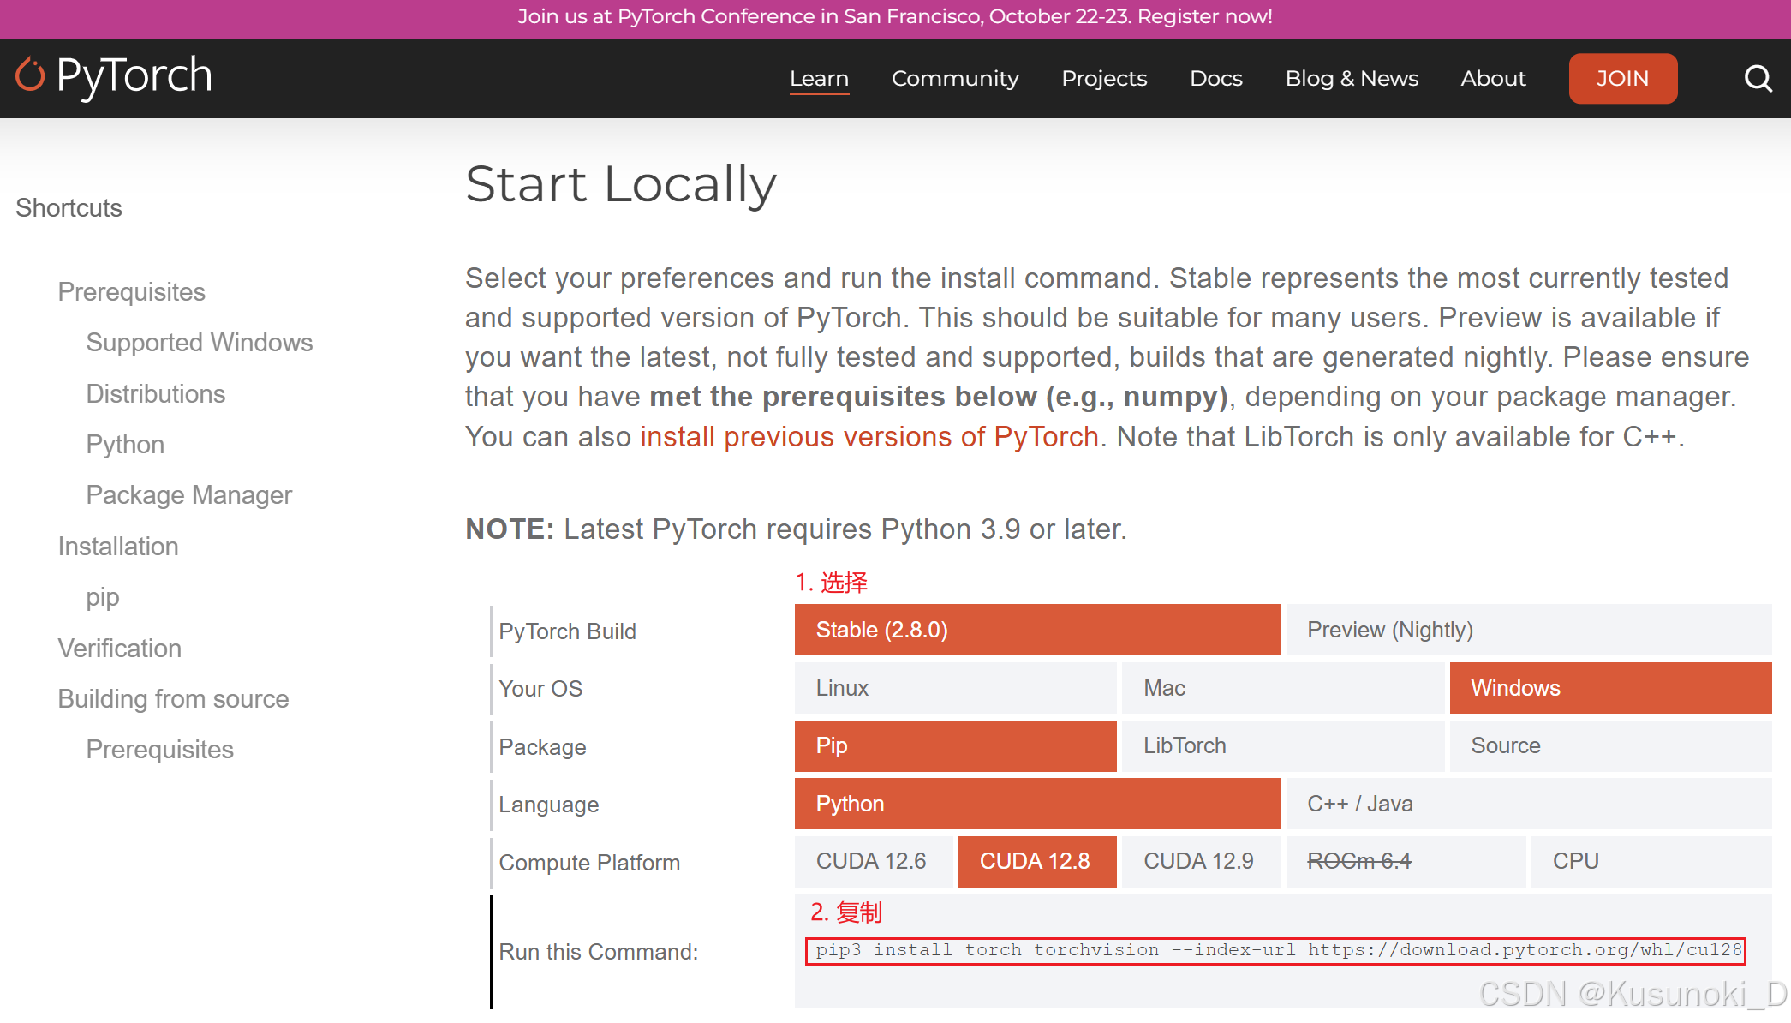Select CUDA 12.8 compute platform
Screen dimensions: 1791x1023
pos(1036,861)
